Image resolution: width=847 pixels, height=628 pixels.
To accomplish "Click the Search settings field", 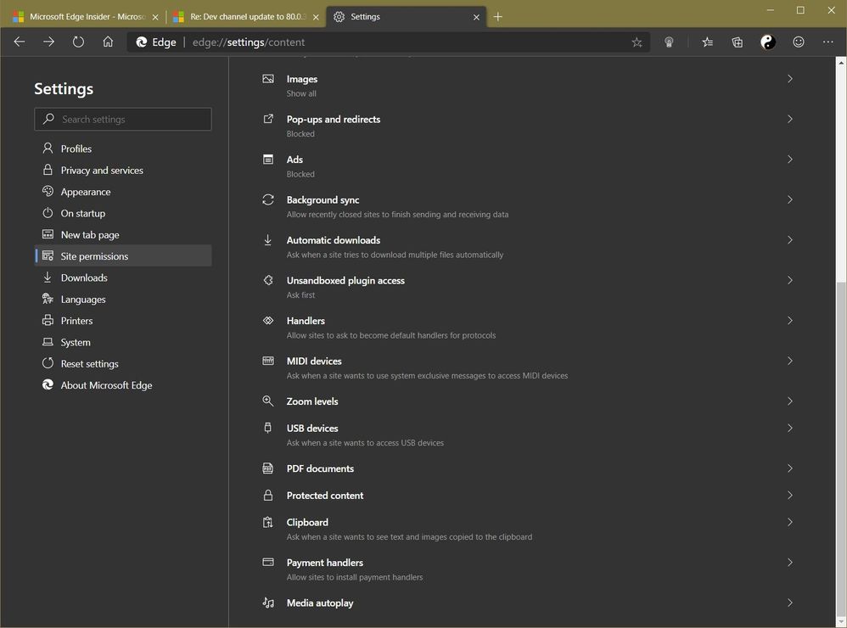I will tap(123, 119).
